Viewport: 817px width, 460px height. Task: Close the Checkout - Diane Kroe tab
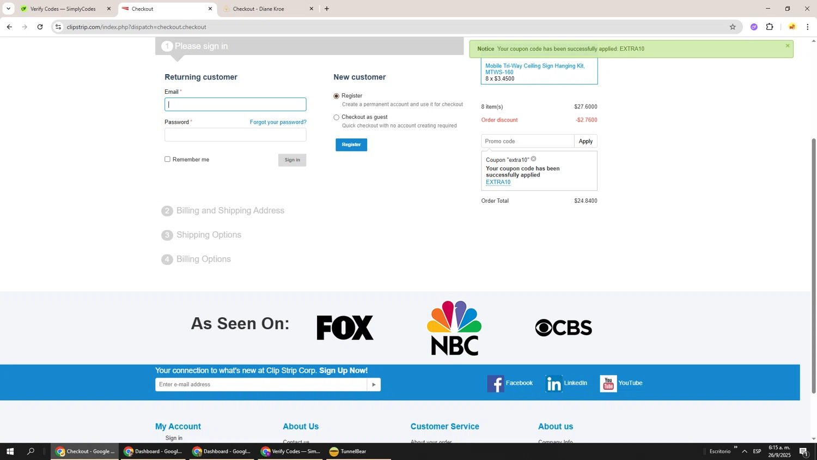pyautogui.click(x=312, y=9)
